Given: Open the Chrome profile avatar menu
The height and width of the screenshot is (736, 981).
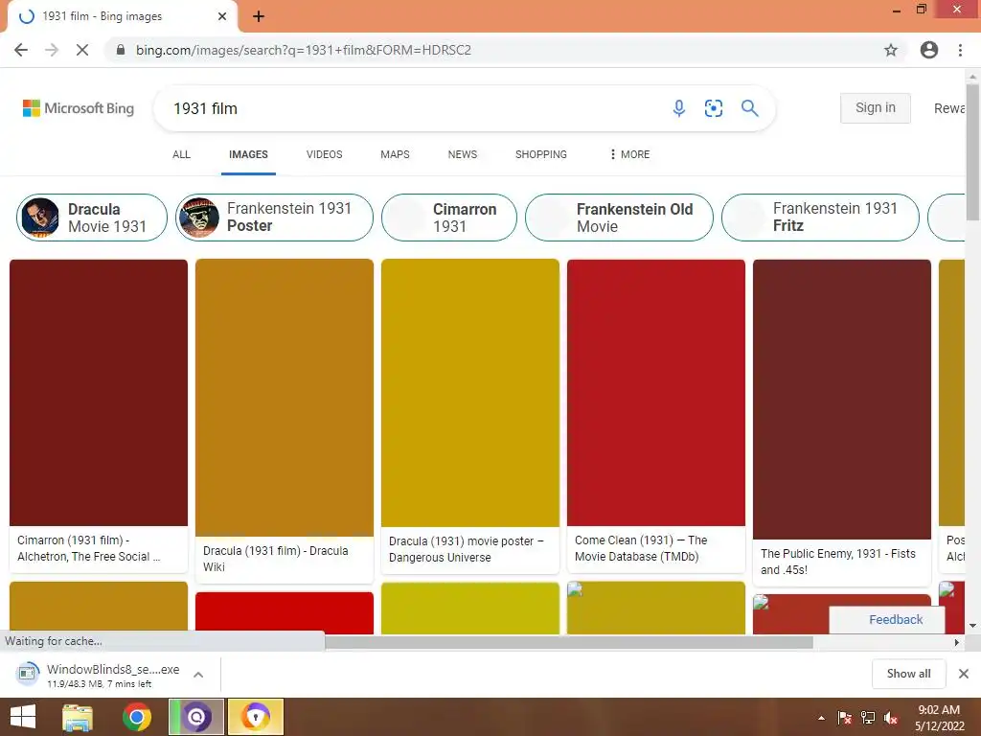Looking at the screenshot, I should [929, 50].
